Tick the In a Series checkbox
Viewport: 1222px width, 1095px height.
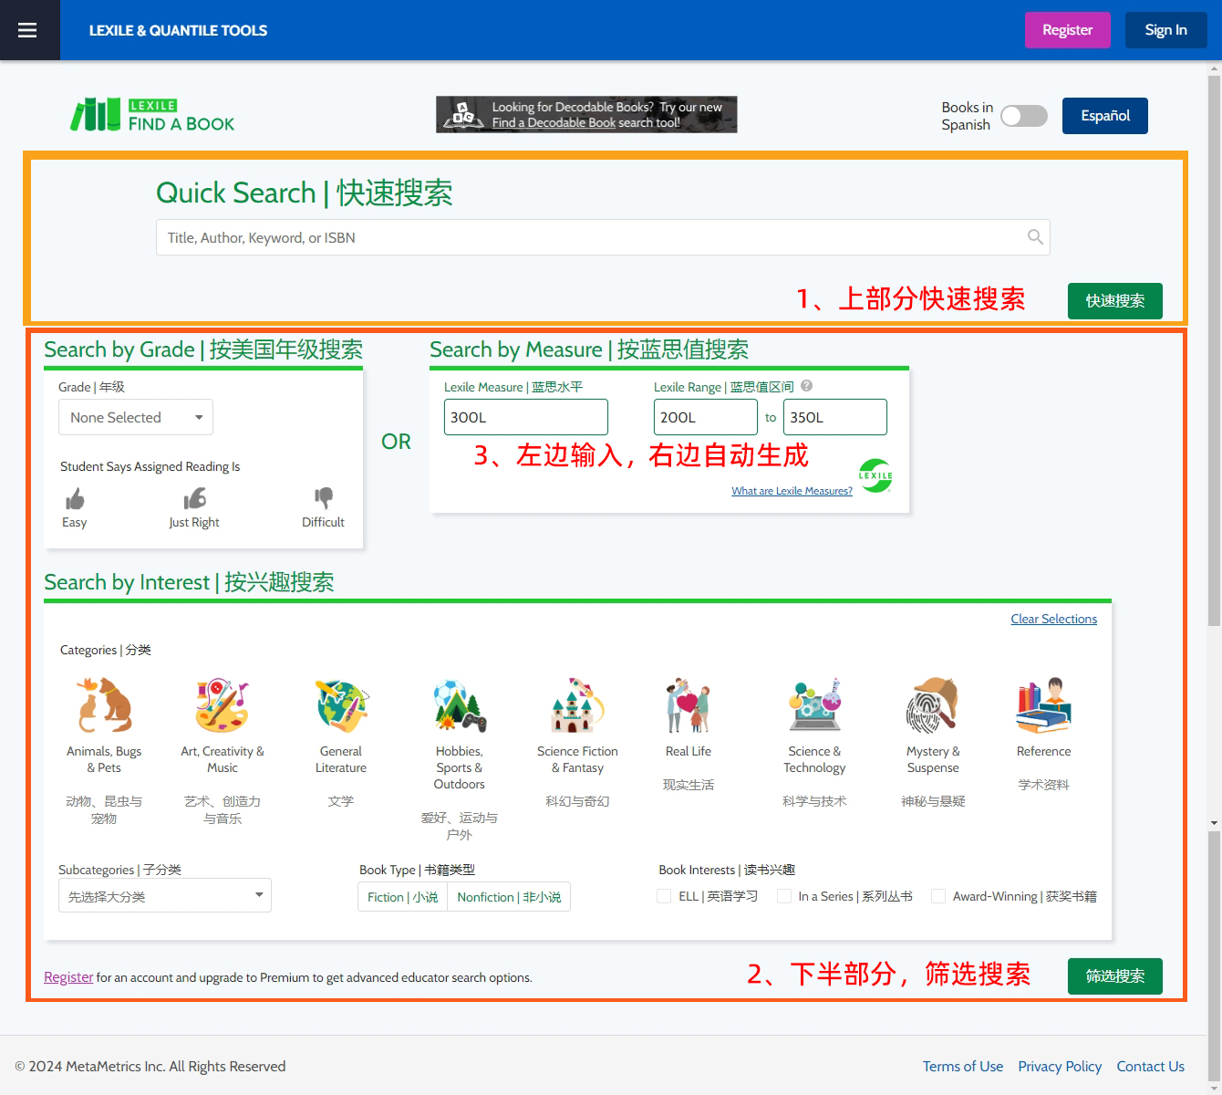pyautogui.click(x=783, y=896)
